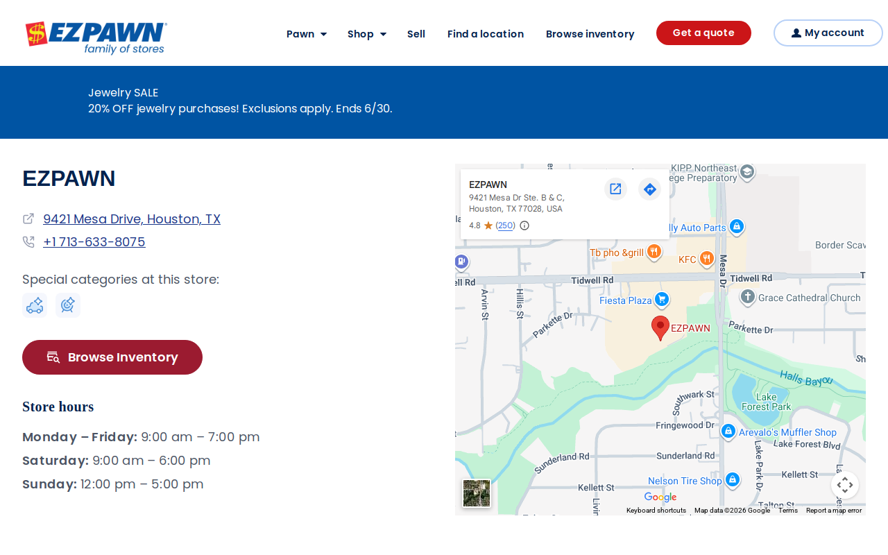Open the Sell menu item
This screenshot has height=555, width=888.
point(416,34)
